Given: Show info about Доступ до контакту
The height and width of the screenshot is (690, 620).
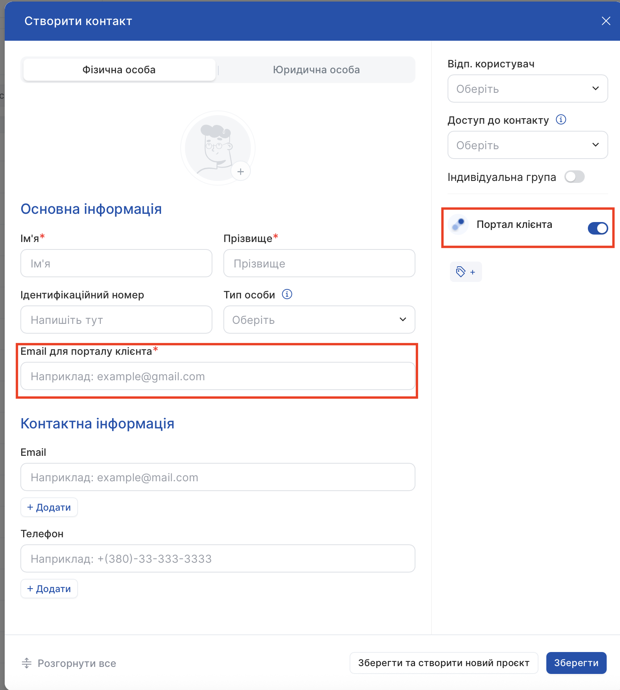Looking at the screenshot, I should (561, 119).
